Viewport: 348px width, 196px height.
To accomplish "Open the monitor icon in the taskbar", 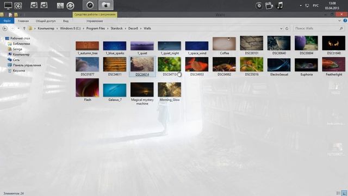I will 8,5.
